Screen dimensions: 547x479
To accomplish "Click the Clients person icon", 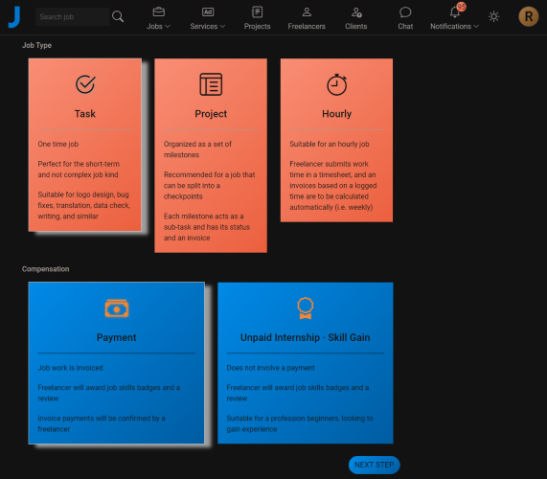I will (x=356, y=12).
